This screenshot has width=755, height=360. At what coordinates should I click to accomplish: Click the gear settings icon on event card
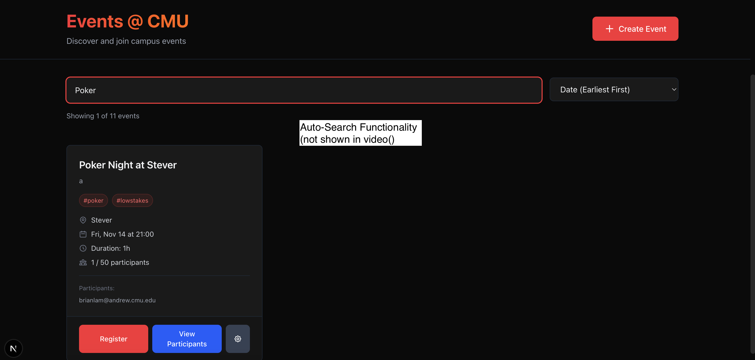[x=238, y=339]
